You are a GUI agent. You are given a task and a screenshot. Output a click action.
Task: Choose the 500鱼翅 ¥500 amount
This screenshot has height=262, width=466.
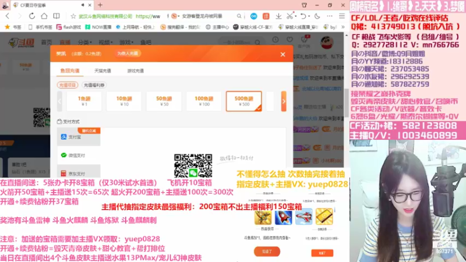pos(243,101)
